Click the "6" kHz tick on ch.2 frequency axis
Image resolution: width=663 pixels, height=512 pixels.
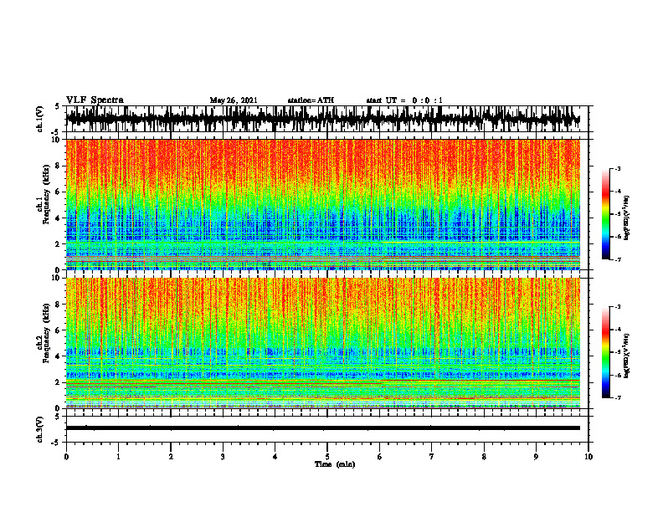click(58, 330)
